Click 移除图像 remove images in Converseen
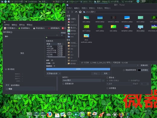This screenshot has height=118, width=157. pos(54,28)
